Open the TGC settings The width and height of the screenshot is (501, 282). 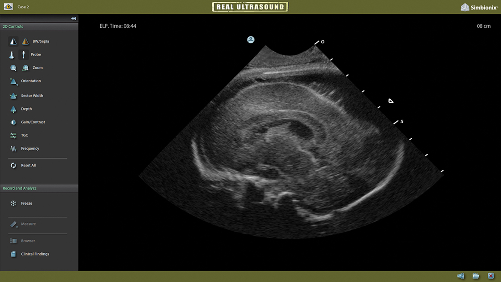pos(19,135)
